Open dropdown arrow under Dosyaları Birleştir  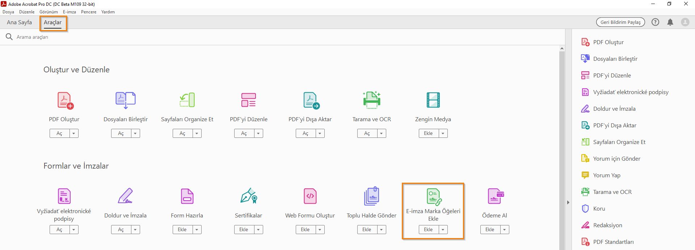pyautogui.click(x=135, y=134)
